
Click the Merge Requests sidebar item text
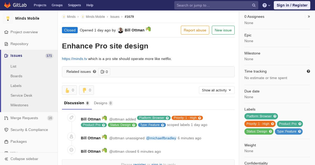coord(24,118)
